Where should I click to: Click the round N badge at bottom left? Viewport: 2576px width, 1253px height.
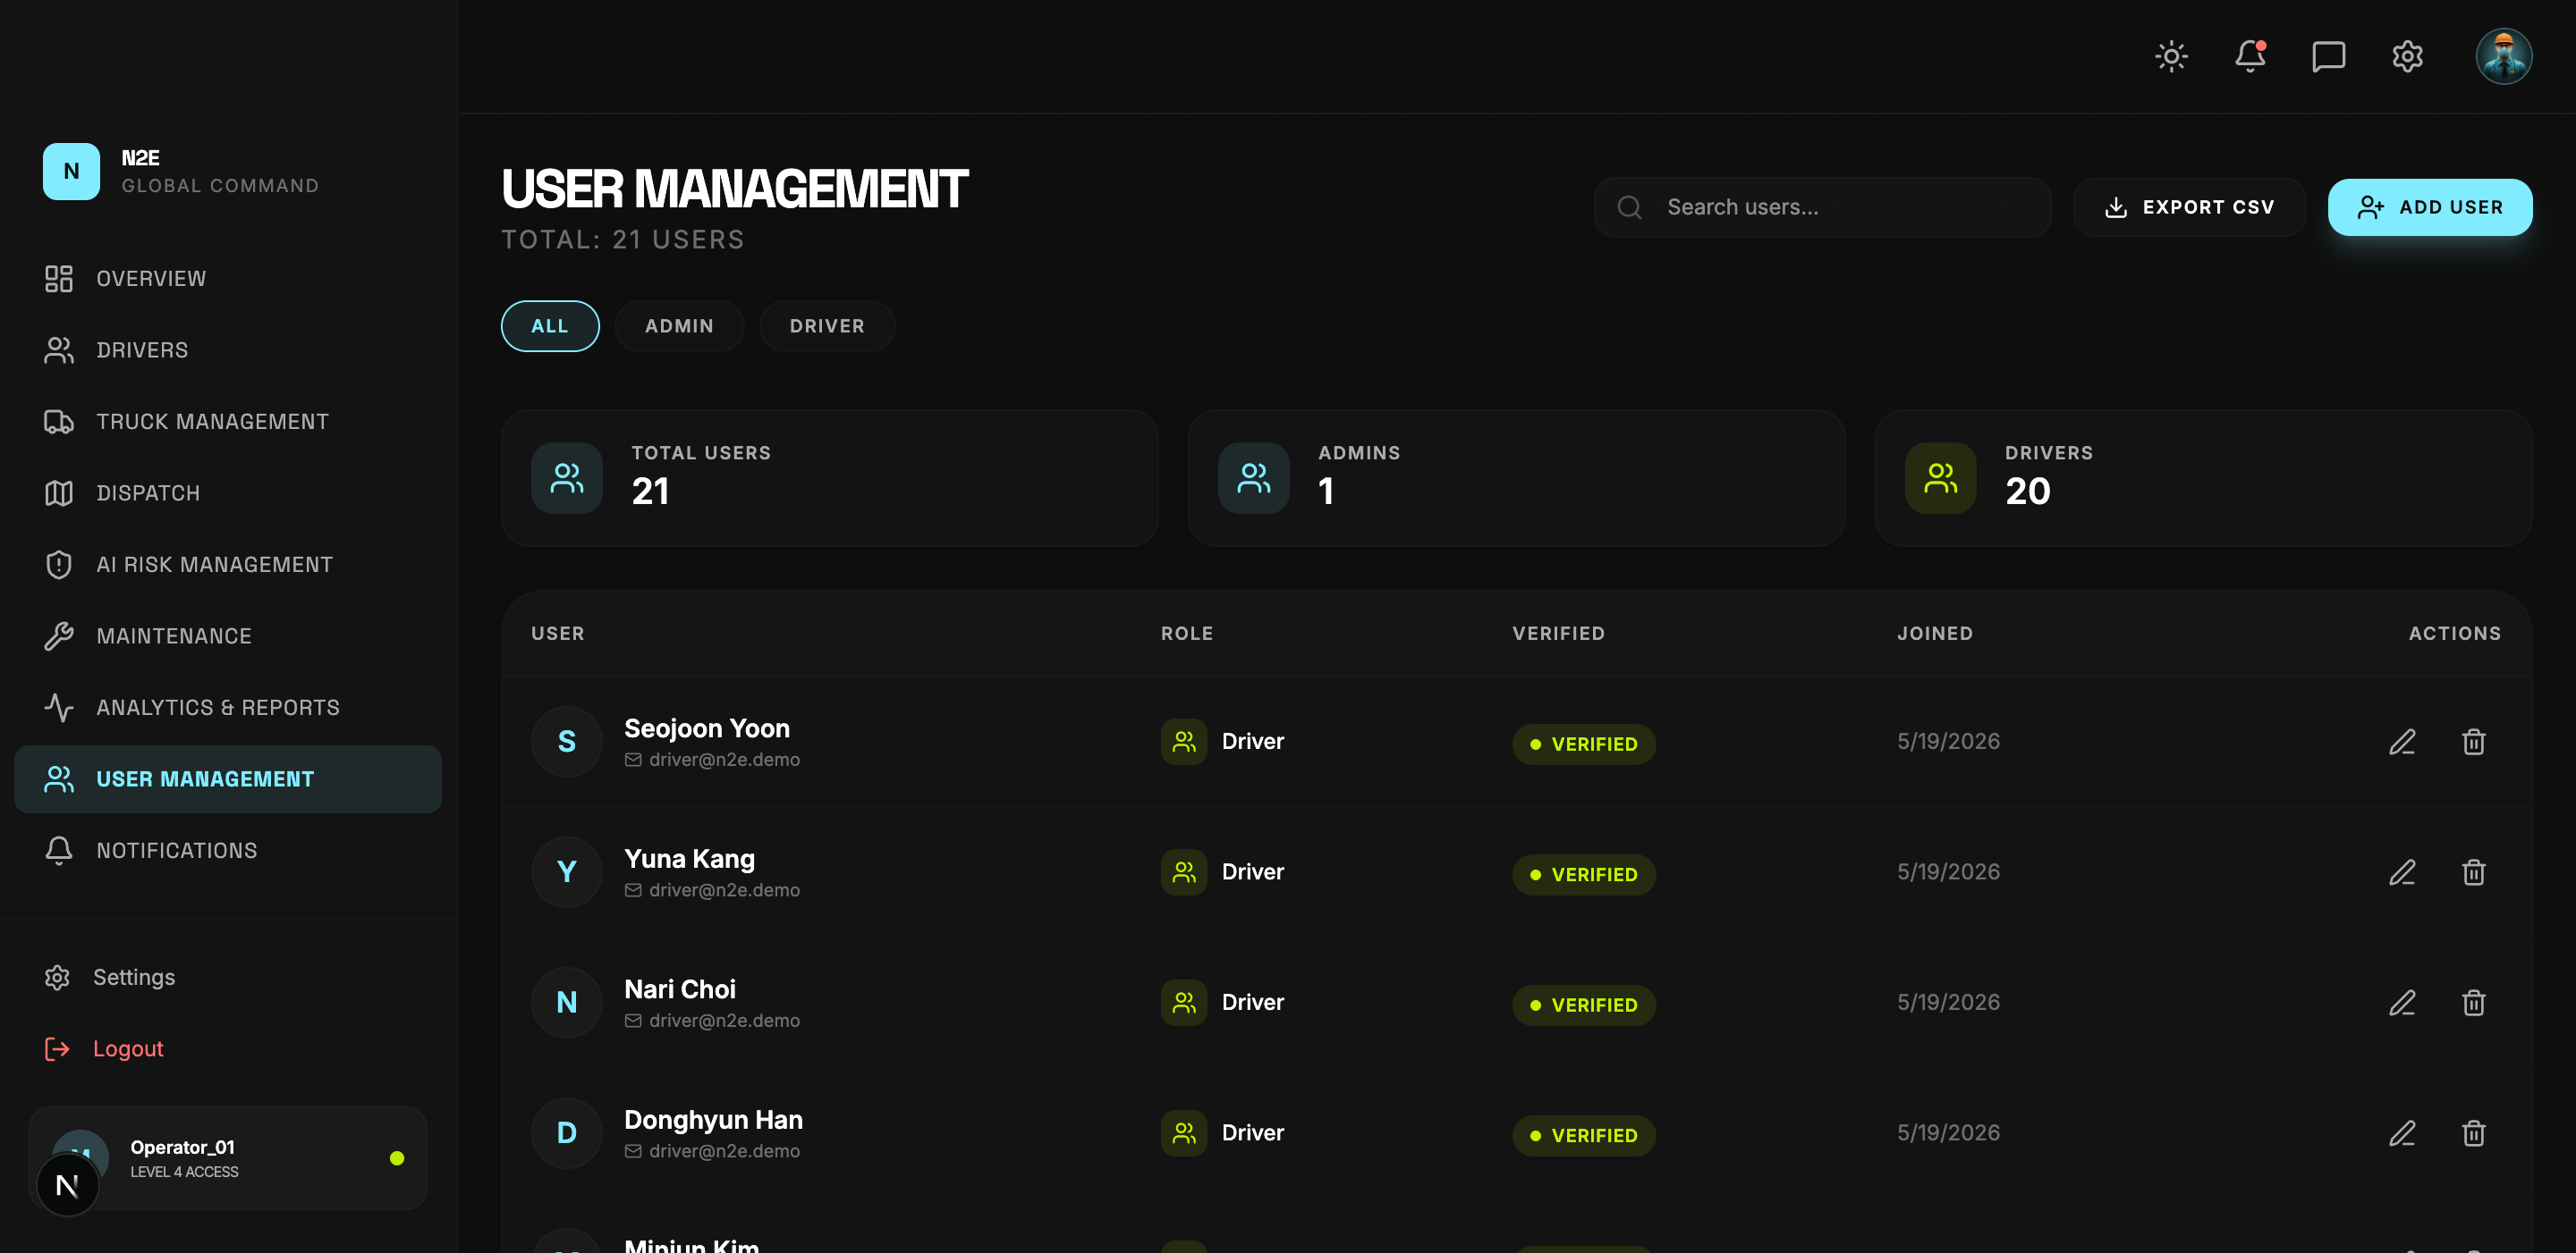(x=67, y=1186)
